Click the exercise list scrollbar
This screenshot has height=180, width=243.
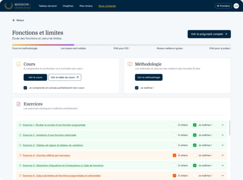[229, 128]
